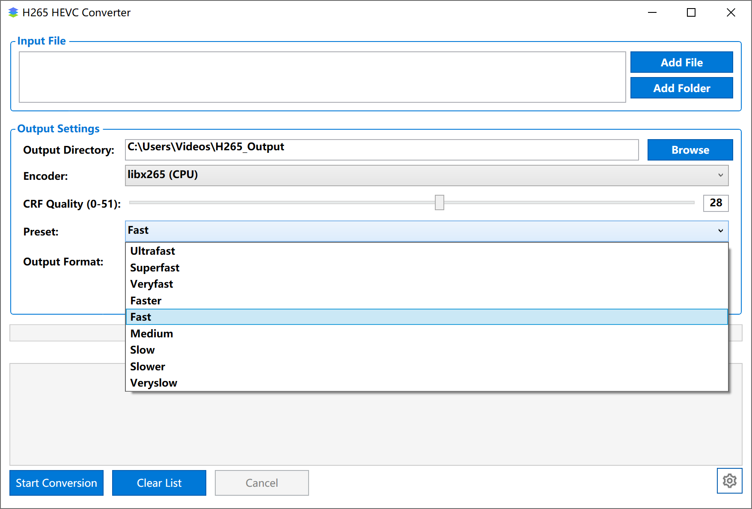The width and height of the screenshot is (752, 509).
Task: Start the conversion
Action: (x=56, y=483)
